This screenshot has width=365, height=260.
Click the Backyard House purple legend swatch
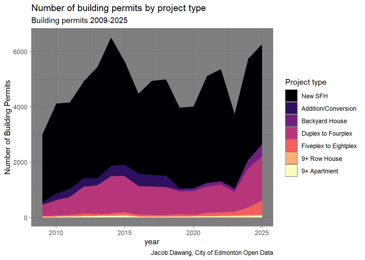(x=291, y=121)
